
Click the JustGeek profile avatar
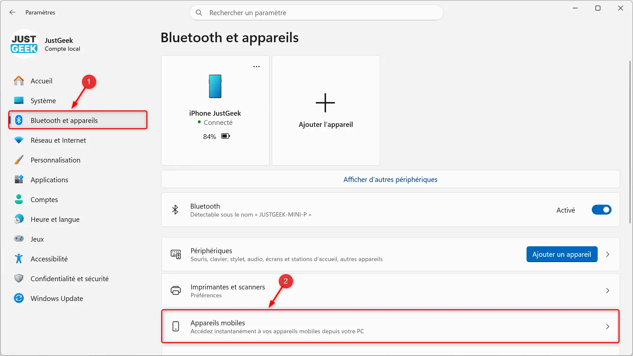tap(24, 44)
